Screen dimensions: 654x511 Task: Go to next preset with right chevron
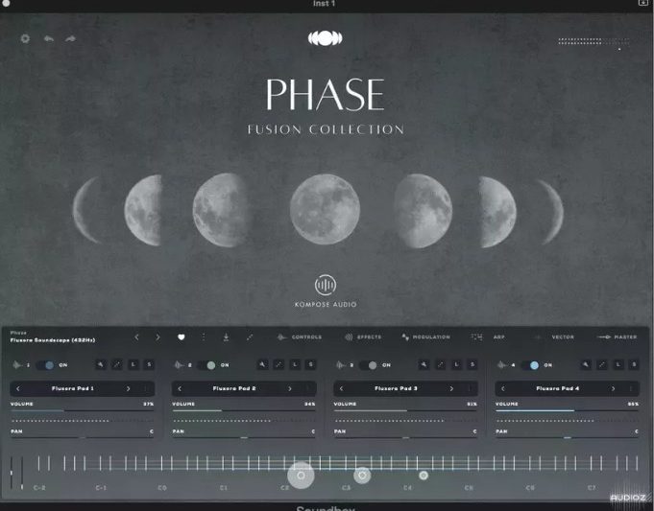coord(157,337)
